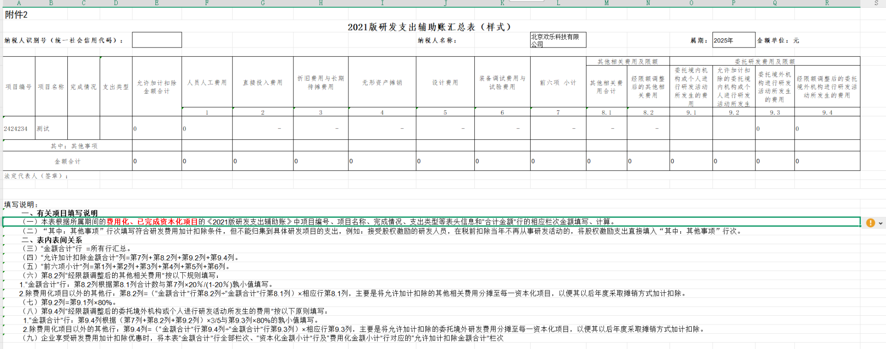The height and width of the screenshot is (349, 886).
Task: Select the 北京欢乐科技有限公司 company name cell
Action: pyautogui.click(x=557, y=40)
